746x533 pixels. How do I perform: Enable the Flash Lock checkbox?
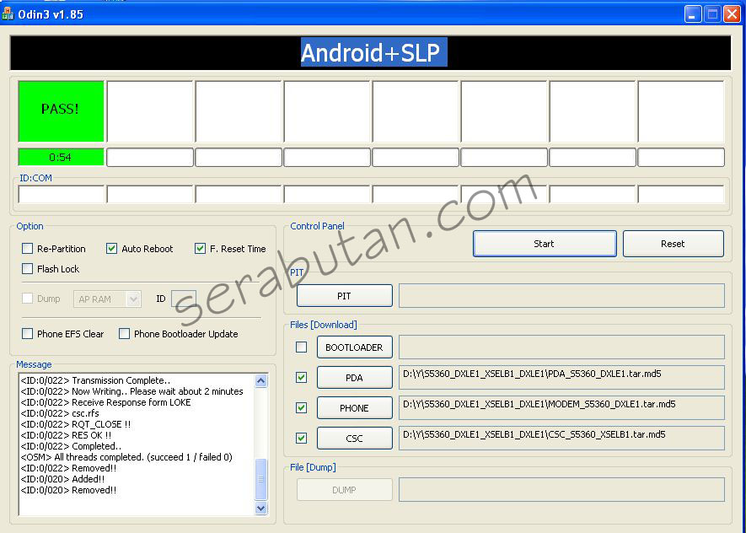pyautogui.click(x=28, y=269)
